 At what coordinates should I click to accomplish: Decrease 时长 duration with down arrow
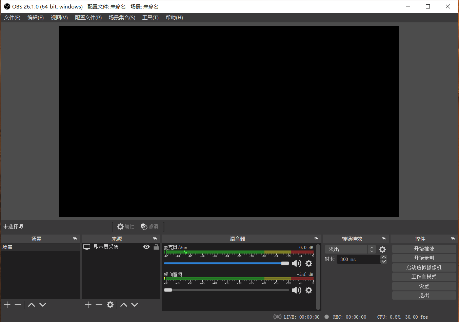pyautogui.click(x=384, y=261)
